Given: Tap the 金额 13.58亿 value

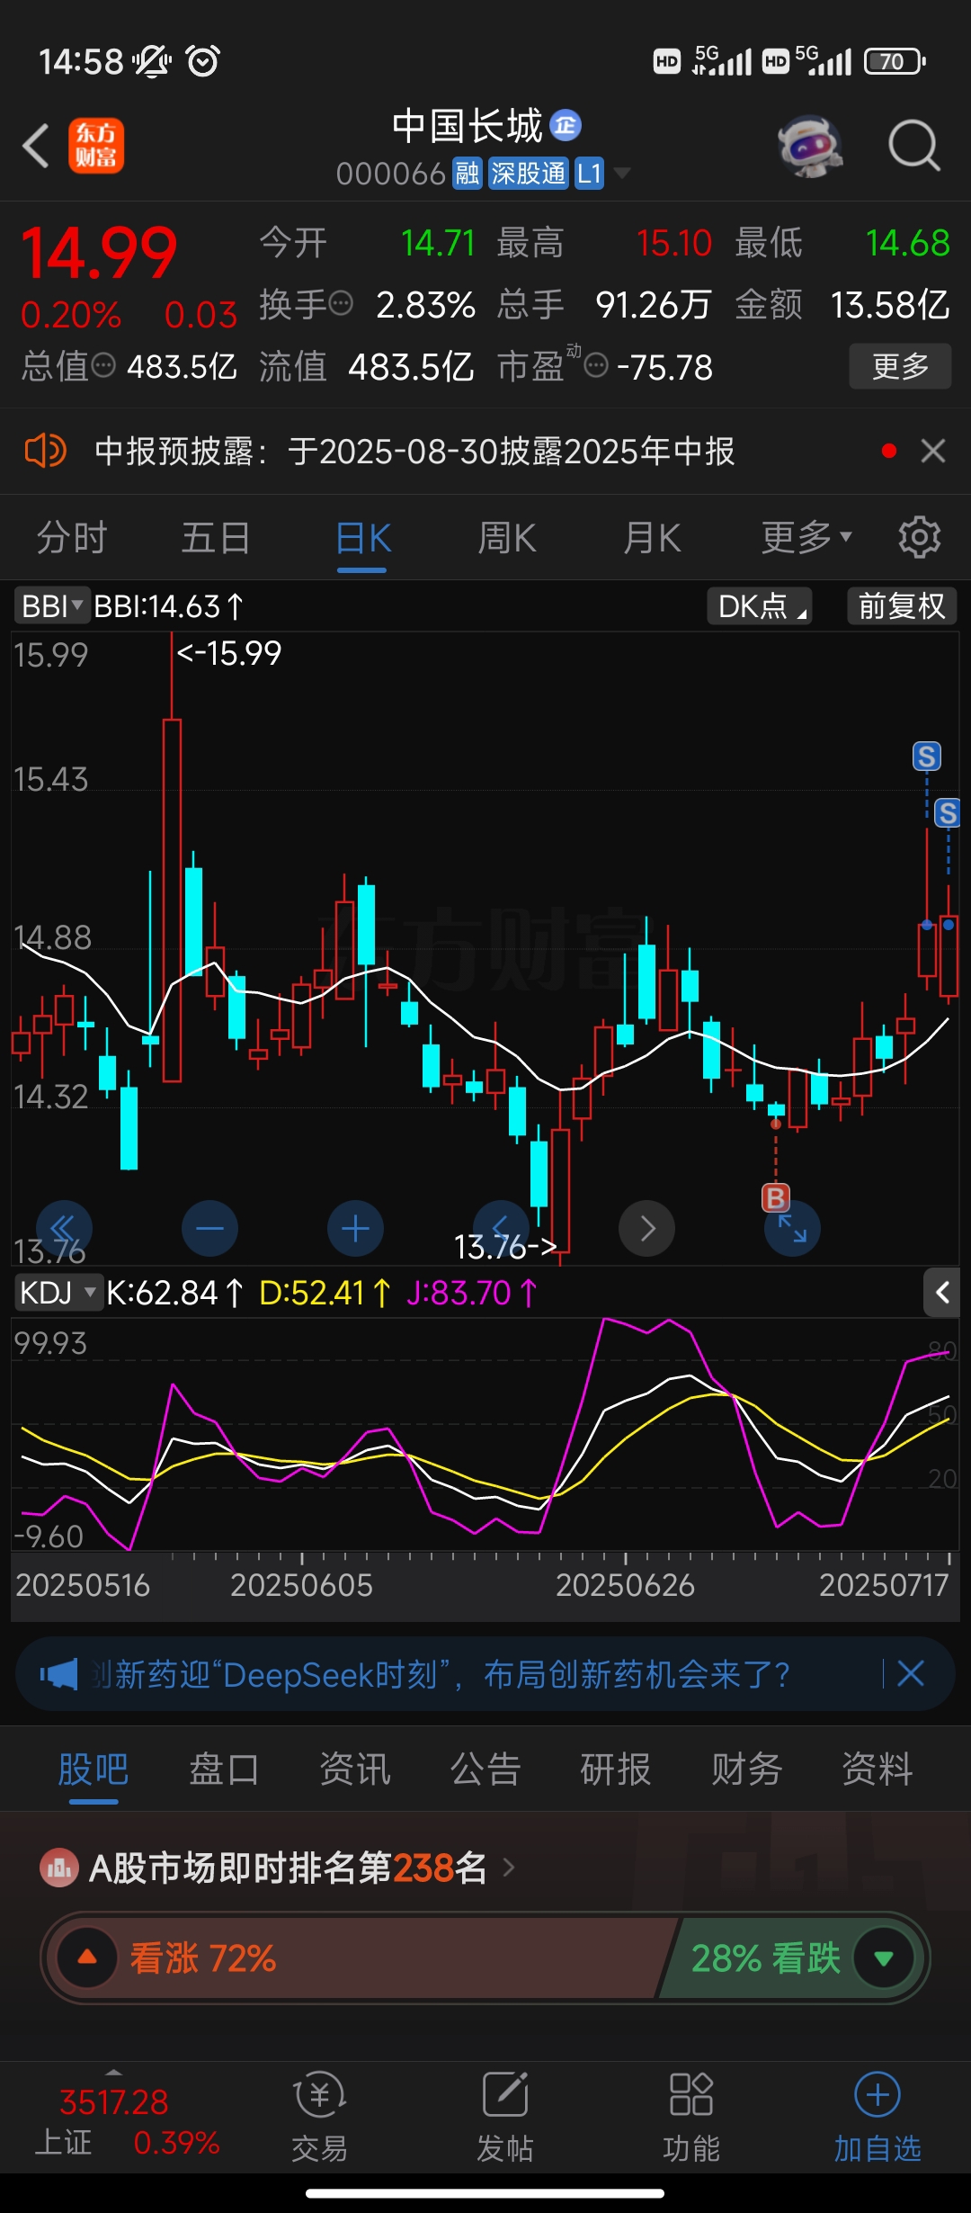Looking at the screenshot, I should [x=890, y=305].
